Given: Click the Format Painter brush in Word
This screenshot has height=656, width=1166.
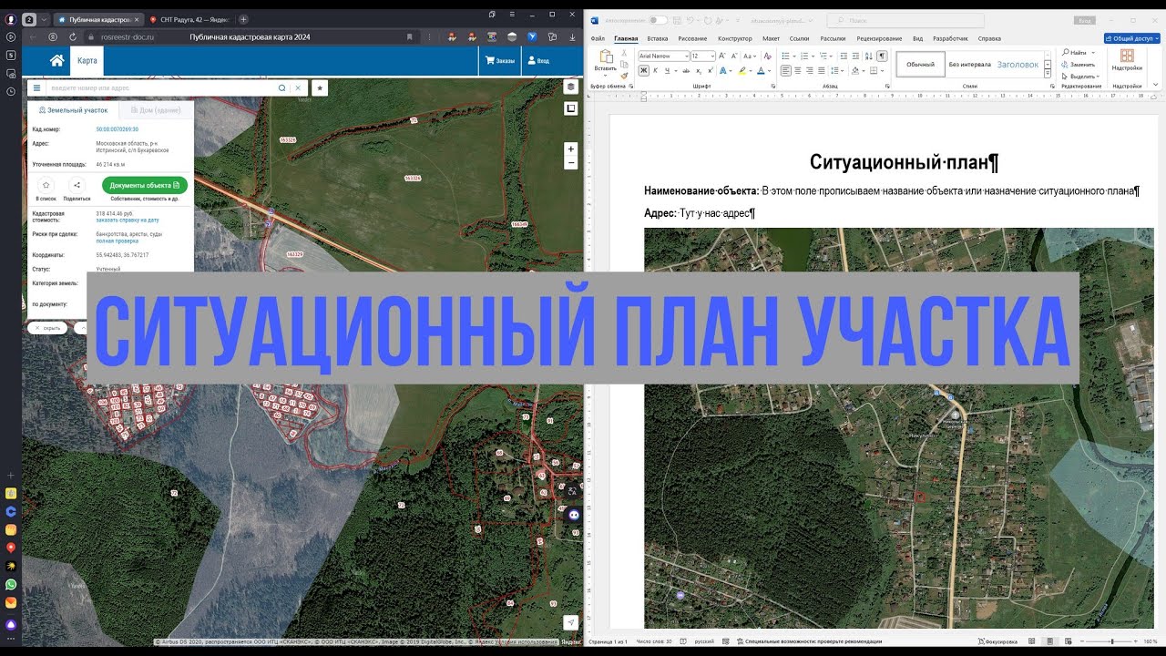Looking at the screenshot, I should click(x=624, y=77).
